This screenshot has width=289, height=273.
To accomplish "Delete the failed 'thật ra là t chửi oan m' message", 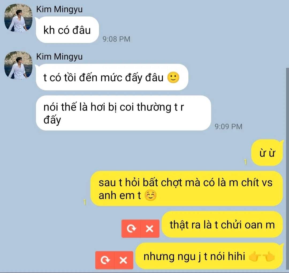I will coord(150,229).
